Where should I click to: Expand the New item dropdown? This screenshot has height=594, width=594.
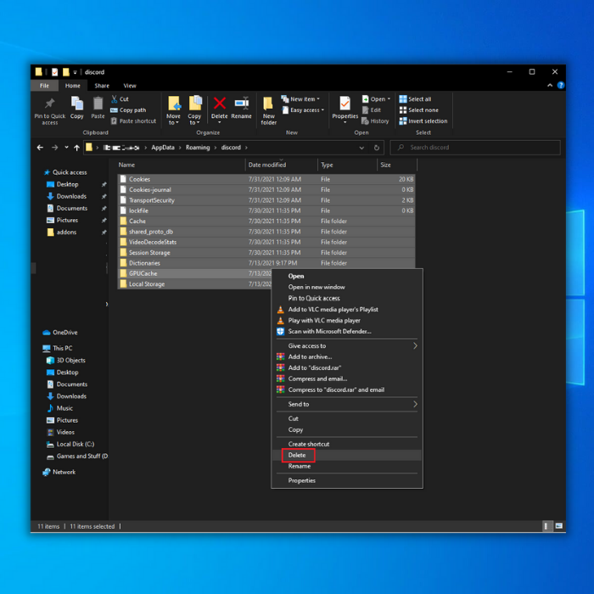pos(305,99)
